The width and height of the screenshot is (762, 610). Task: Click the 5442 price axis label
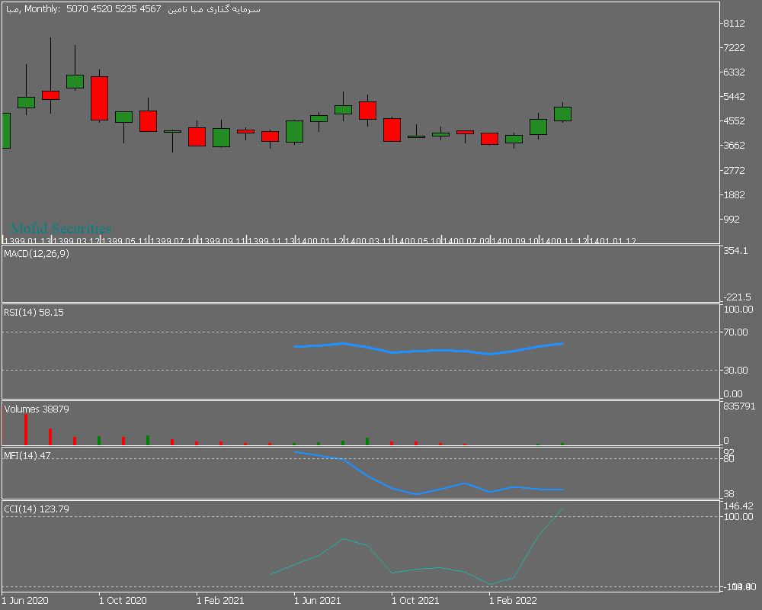(735, 96)
